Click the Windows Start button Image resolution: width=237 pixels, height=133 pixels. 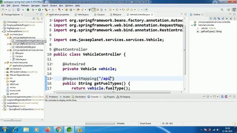(x=4, y=130)
